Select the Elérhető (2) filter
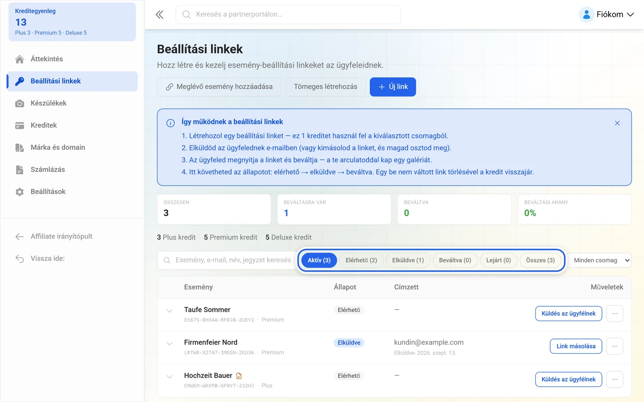The width and height of the screenshot is (644, 402). (361, 260)
